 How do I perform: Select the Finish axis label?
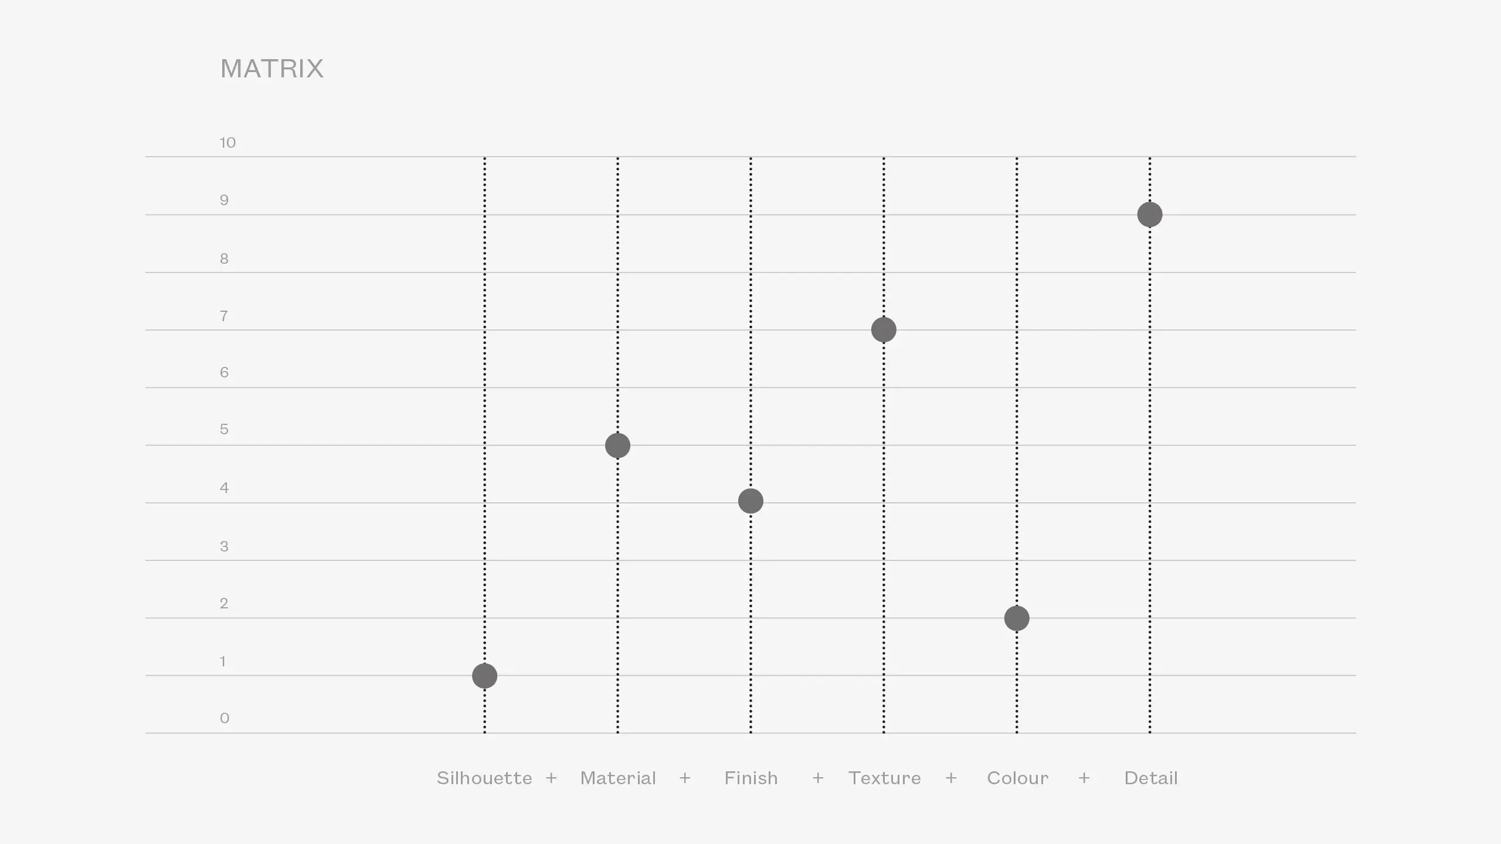tap(751, 778)
